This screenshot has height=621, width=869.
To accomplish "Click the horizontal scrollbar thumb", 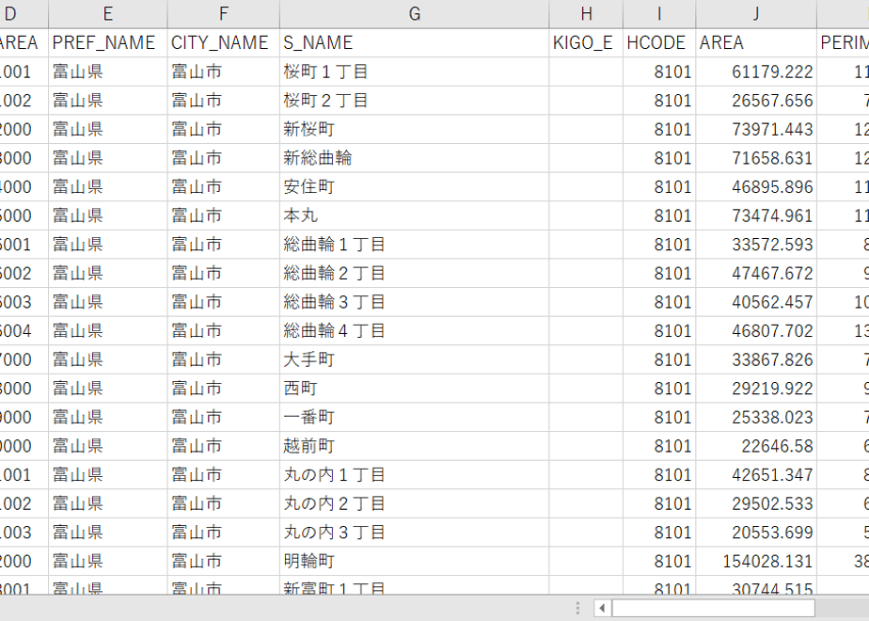I will point(713,608).
